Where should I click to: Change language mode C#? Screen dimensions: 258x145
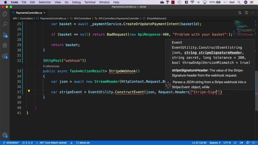[241, 143]
